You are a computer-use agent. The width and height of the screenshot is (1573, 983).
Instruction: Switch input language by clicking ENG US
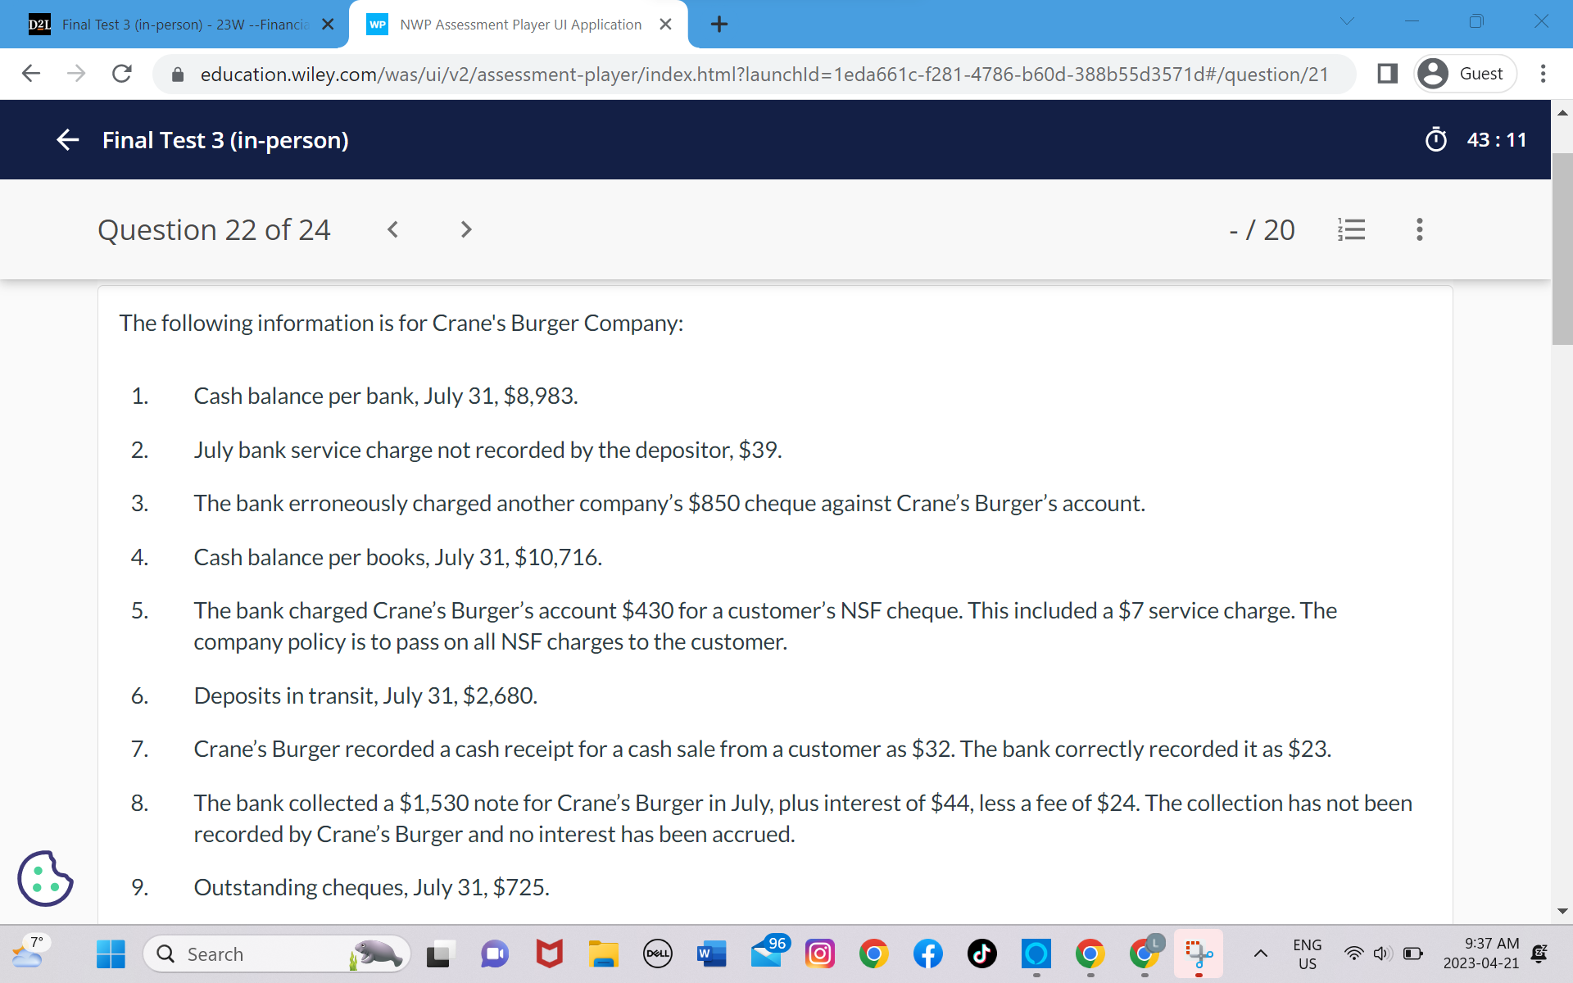pyautogui.click(x=1307, y=954)
